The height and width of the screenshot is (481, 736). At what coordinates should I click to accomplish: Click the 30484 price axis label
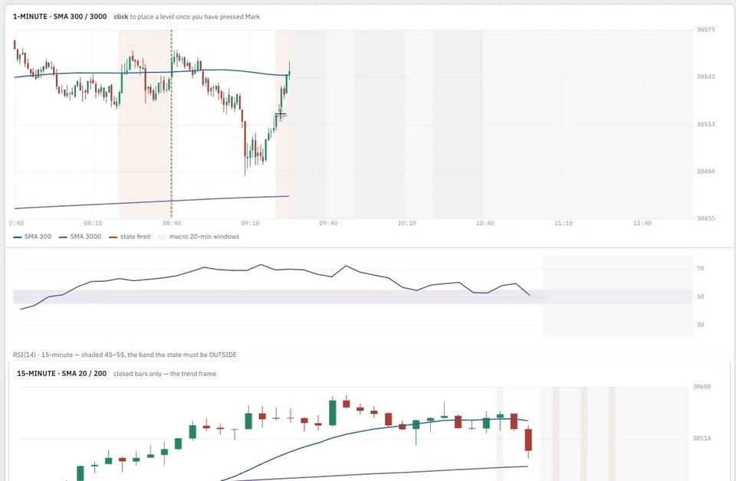(x=705, y=171)
